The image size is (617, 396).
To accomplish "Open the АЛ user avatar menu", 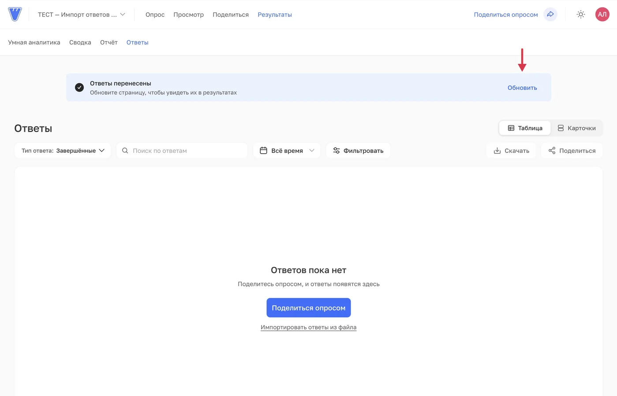I will pyautogui.click(x=602, y=14).
